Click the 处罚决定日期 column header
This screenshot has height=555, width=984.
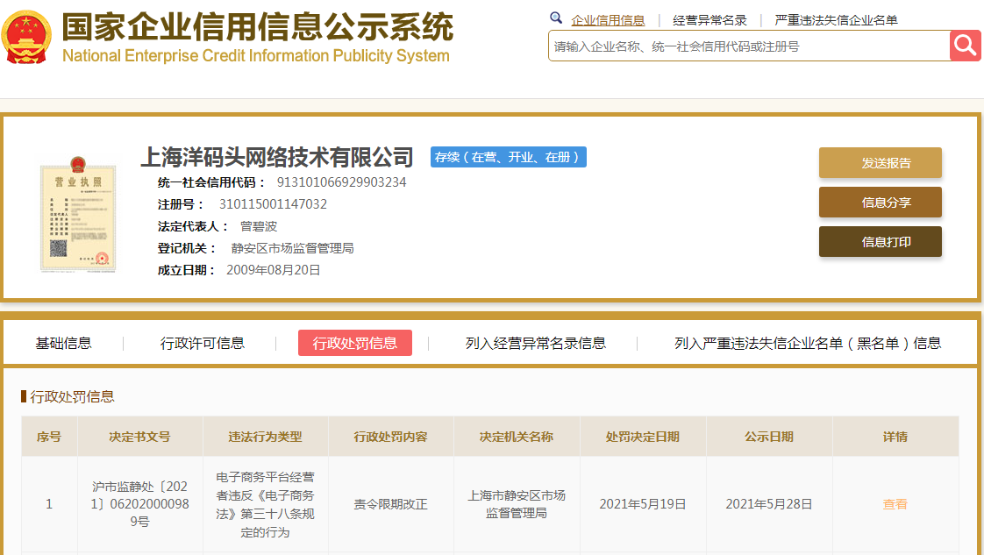point(643,437)
